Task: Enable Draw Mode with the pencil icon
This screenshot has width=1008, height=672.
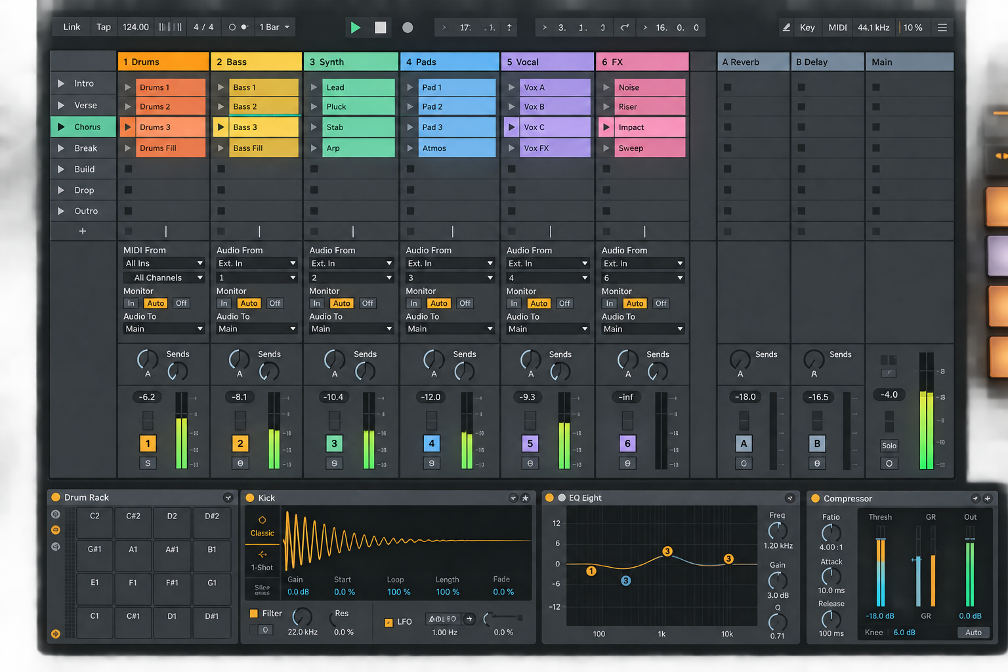Action: coord(786,28)
